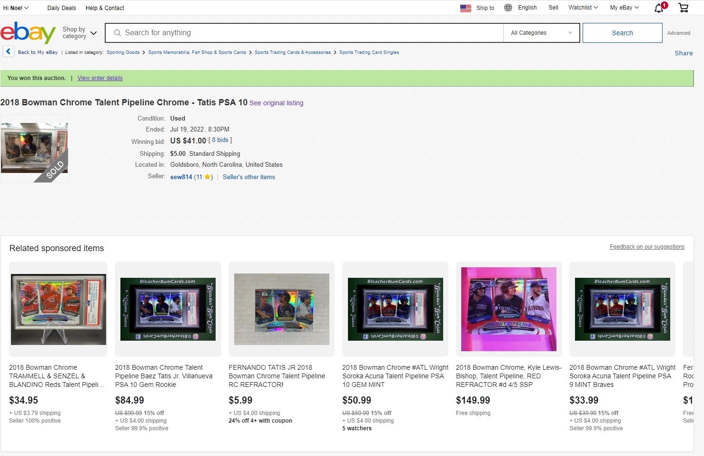Screen dimensions: 704x456
Task: Click the globe language icon
Action: tap(508, 8)
